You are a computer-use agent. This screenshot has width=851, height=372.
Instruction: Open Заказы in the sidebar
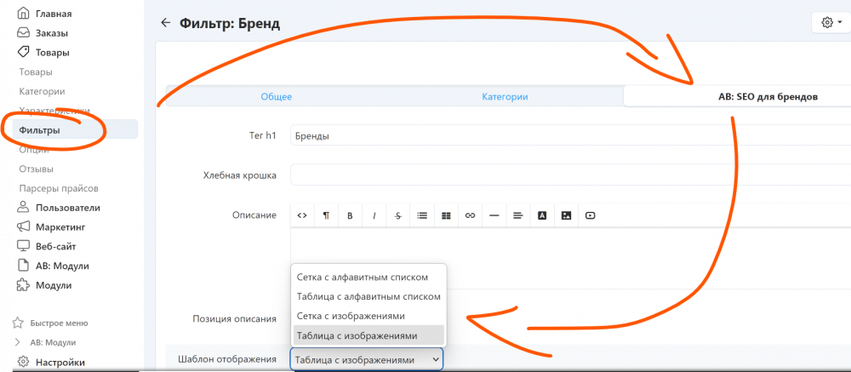point(52,33)
